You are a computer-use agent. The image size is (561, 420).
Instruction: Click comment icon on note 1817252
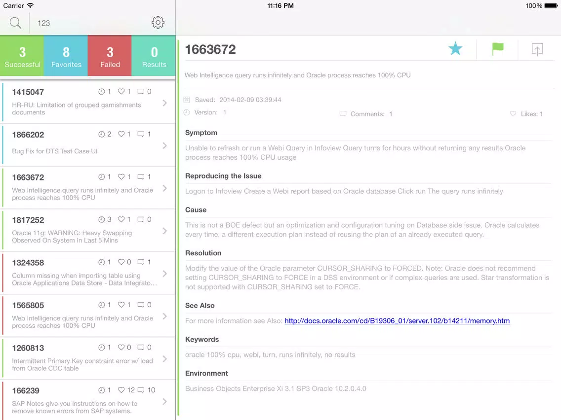[x=141, y=219]
